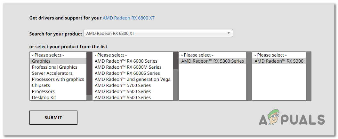The width and height of the screenshot is (338, 139).
Task: Open the product search dropdown arrow
Action: click(229, 33)
